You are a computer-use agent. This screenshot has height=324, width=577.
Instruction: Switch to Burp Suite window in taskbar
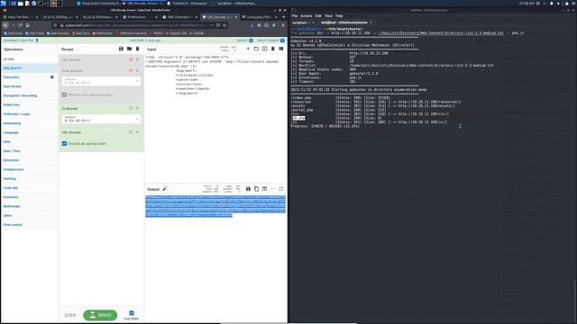[98, 4]
